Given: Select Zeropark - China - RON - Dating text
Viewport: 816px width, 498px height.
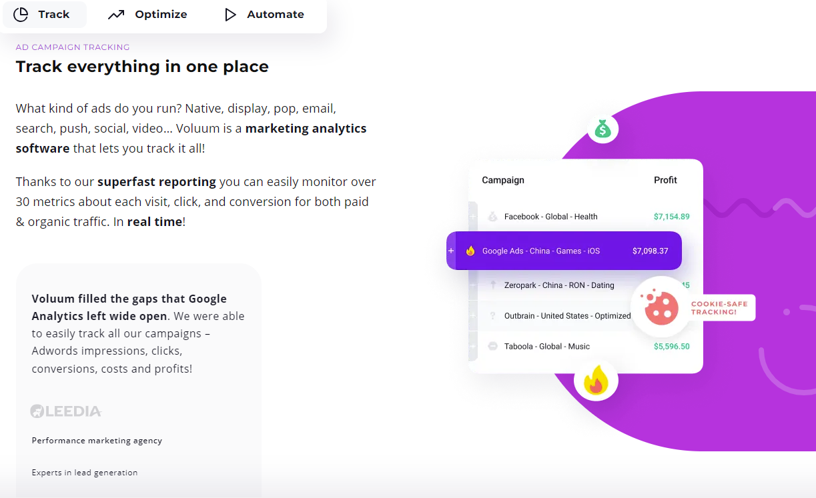Looking at the screenshot, I should [559, 285].
